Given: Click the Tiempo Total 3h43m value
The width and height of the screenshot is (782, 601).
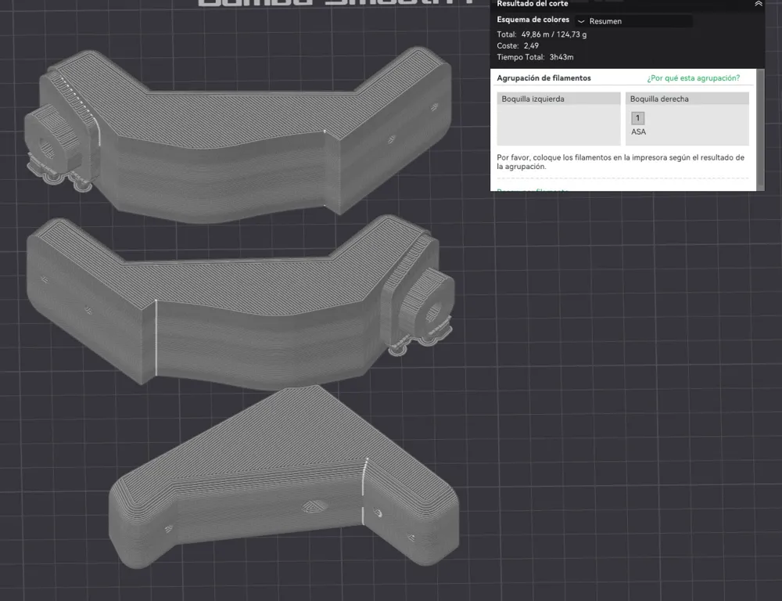Looking at the screenshot, I should coord(561,57).
